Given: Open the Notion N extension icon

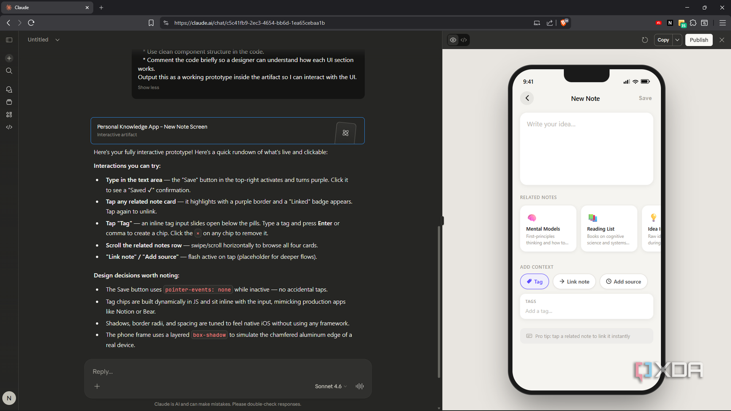Looking at the screenshot, I should 670,23.
